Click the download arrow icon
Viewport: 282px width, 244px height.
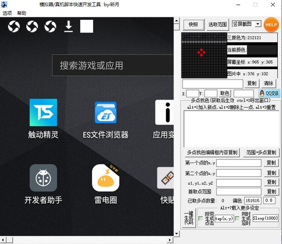(69, 27)
